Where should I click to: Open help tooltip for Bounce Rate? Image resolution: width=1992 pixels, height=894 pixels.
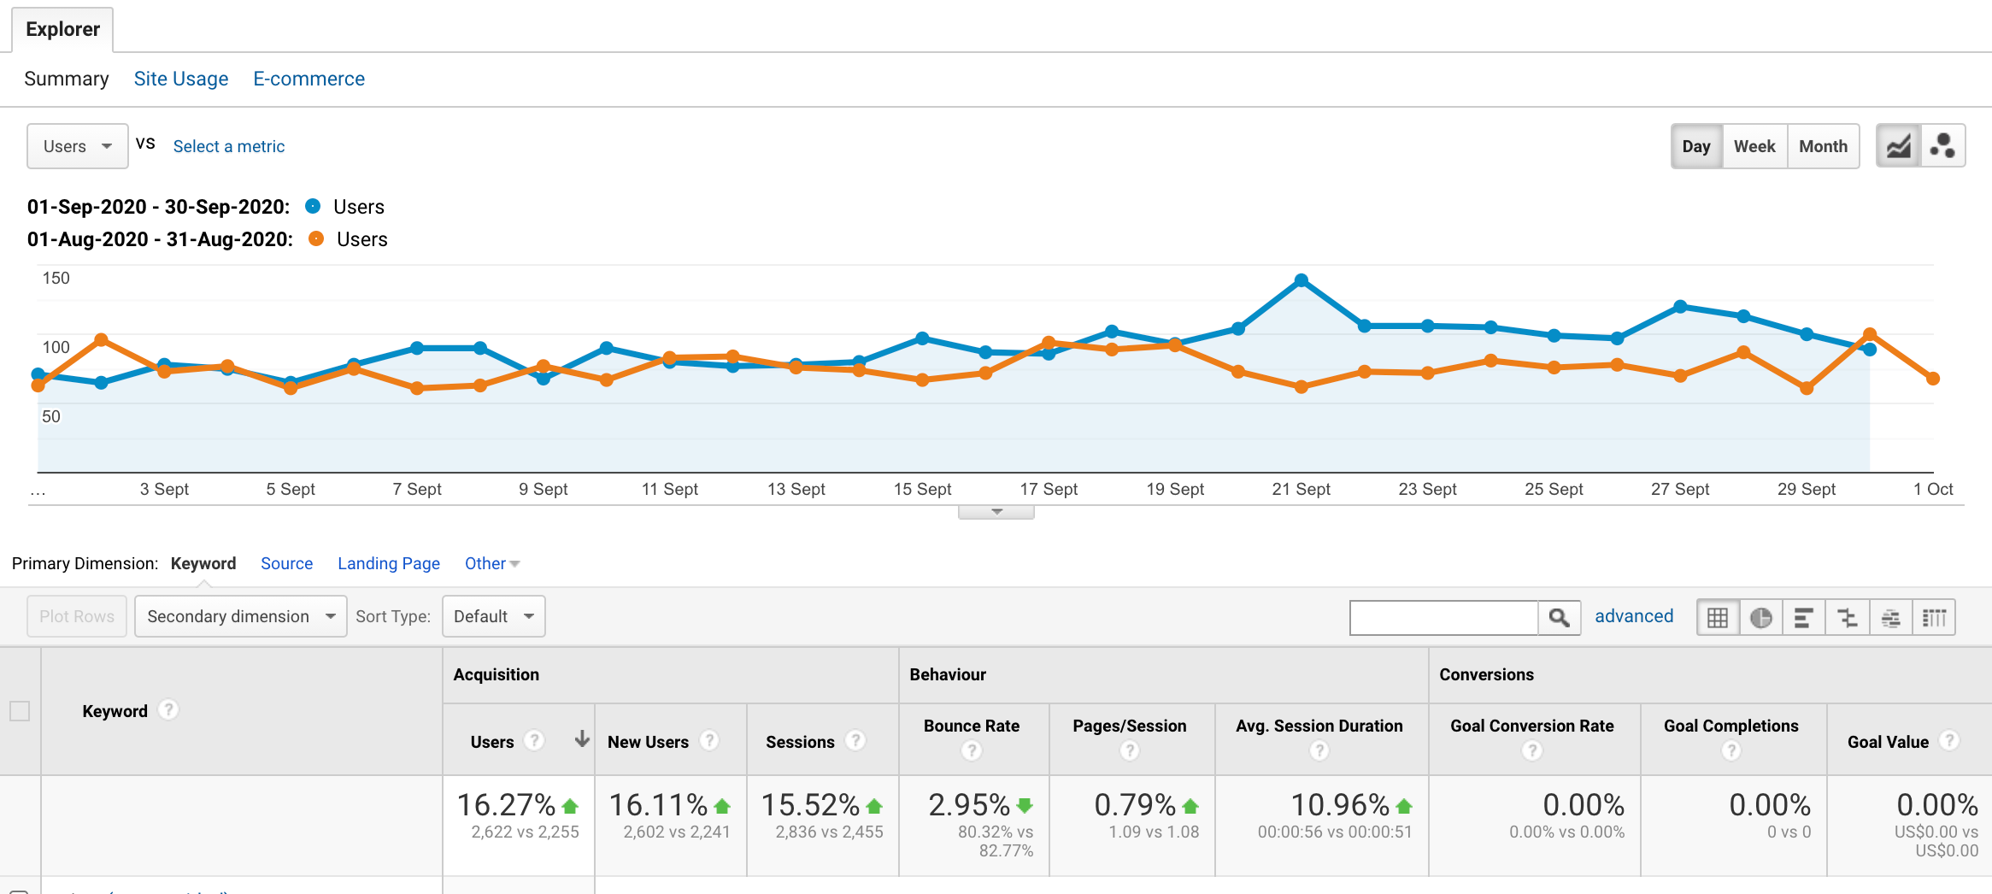pyautogui.click(x=972, y=750)
